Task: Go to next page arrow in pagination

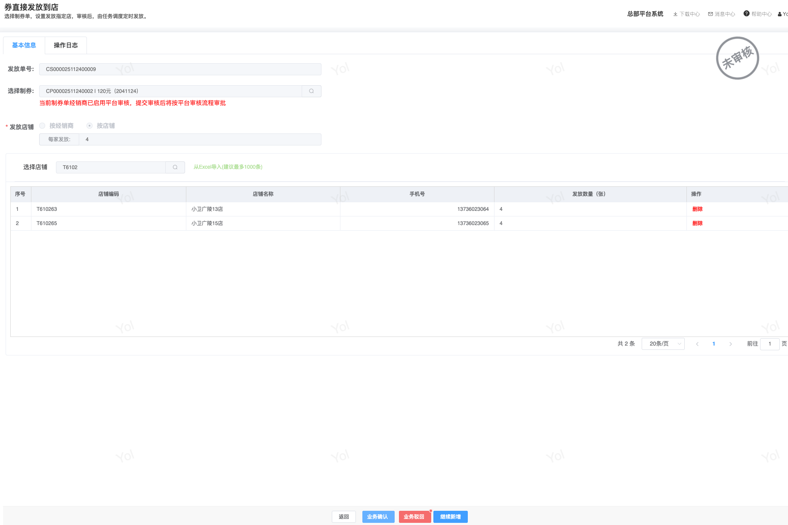Action: 730,344
